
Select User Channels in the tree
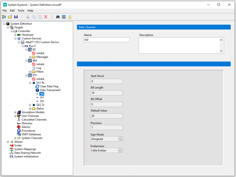(x=30, y=116)
